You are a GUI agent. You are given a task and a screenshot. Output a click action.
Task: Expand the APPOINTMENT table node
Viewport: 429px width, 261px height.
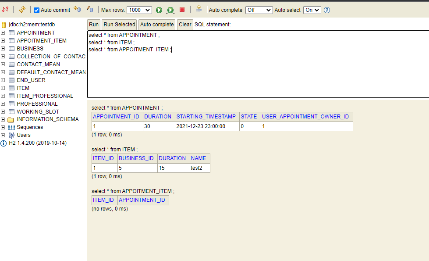click(x=3, y=32)
